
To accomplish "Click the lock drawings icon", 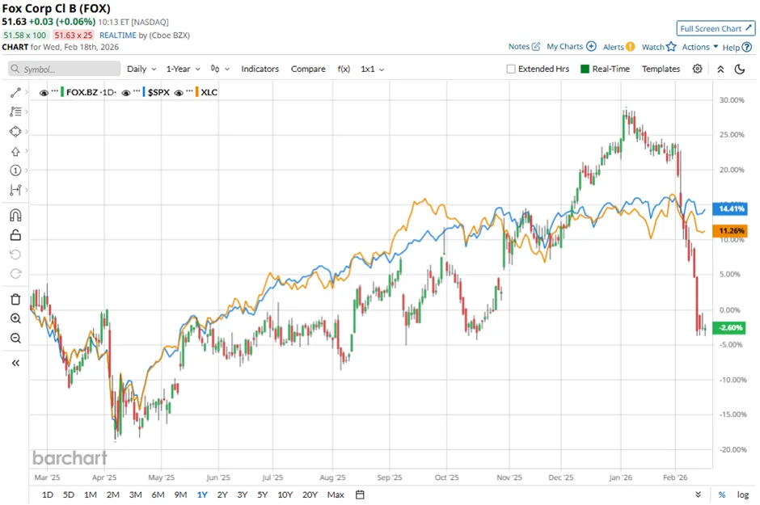I will 15,235.
